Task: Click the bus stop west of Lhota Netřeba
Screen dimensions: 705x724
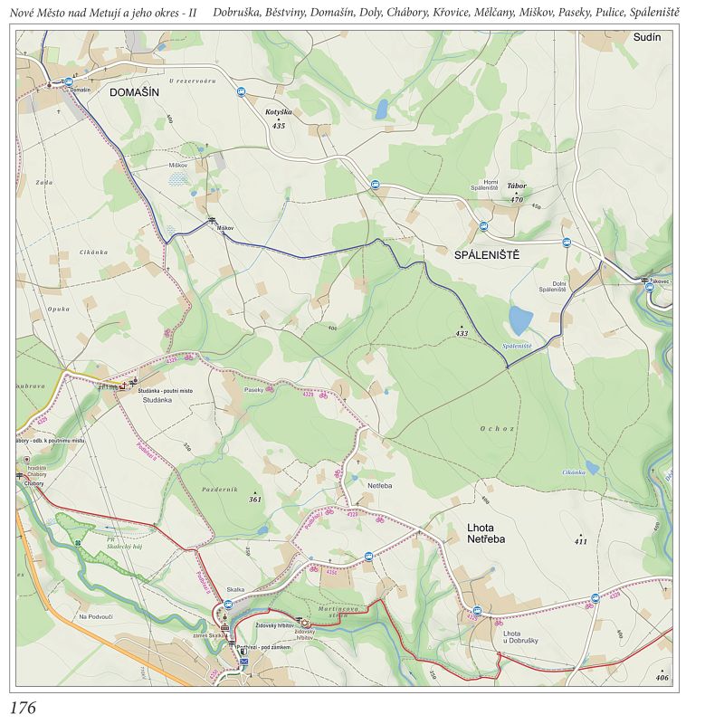Action: pyautogui.click(x=368, y=556)
